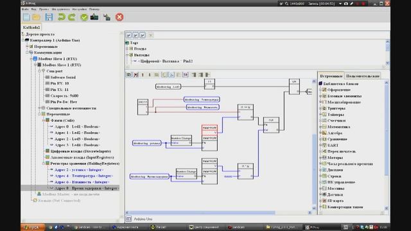Viewport: 411px width, 231px height.
Task: Collapse the Коммуникации tree node
Action: tap(27, 53)
